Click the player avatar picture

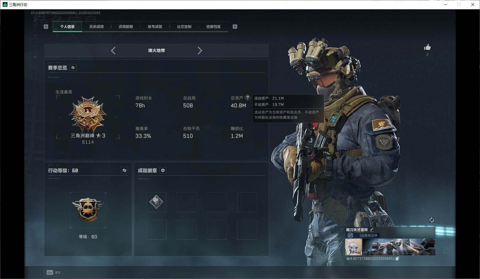tap(354, 247)
